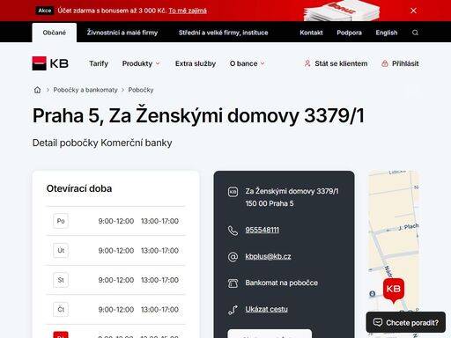Click the Detail pobočky Komerční banky subtitle

[x=102, y=143]
